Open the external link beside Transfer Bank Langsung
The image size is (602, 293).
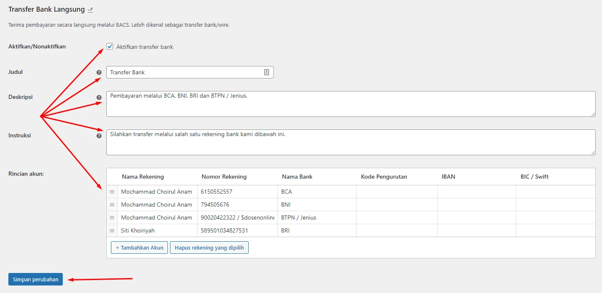tap(90, 9)
